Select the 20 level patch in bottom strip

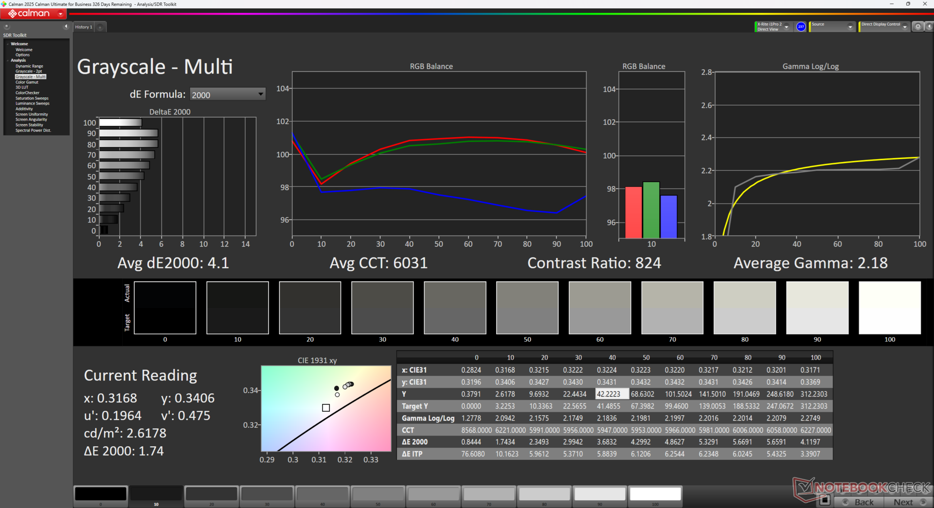point(212,496)
